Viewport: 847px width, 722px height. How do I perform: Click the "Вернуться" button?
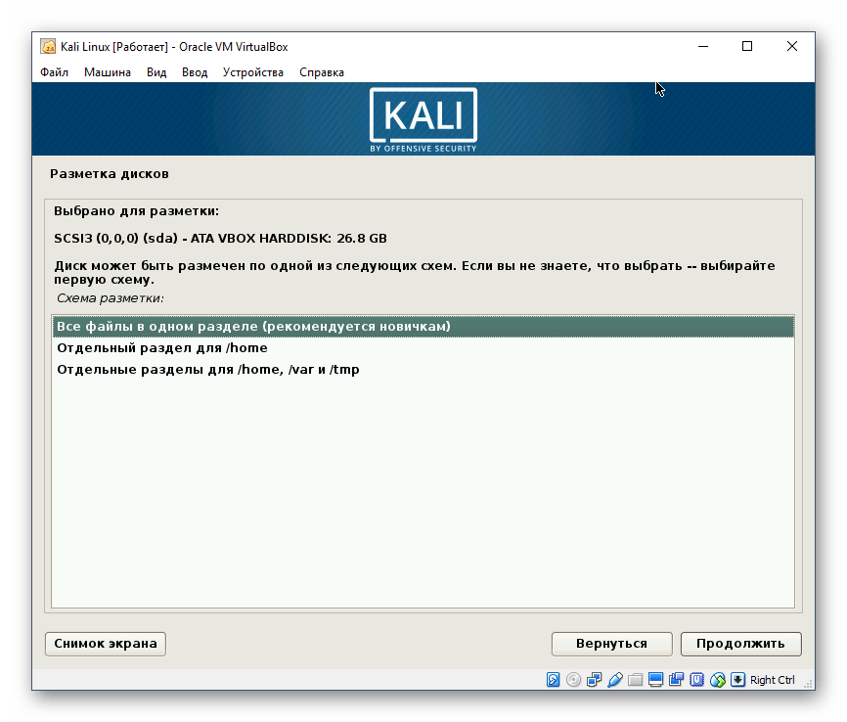pyautogui.click(x=611, y=644)
